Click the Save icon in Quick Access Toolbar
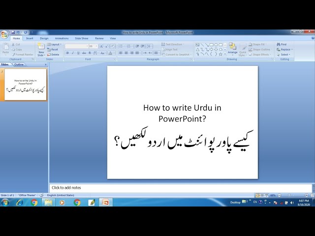The image size is (315, 236). (13, 32)
